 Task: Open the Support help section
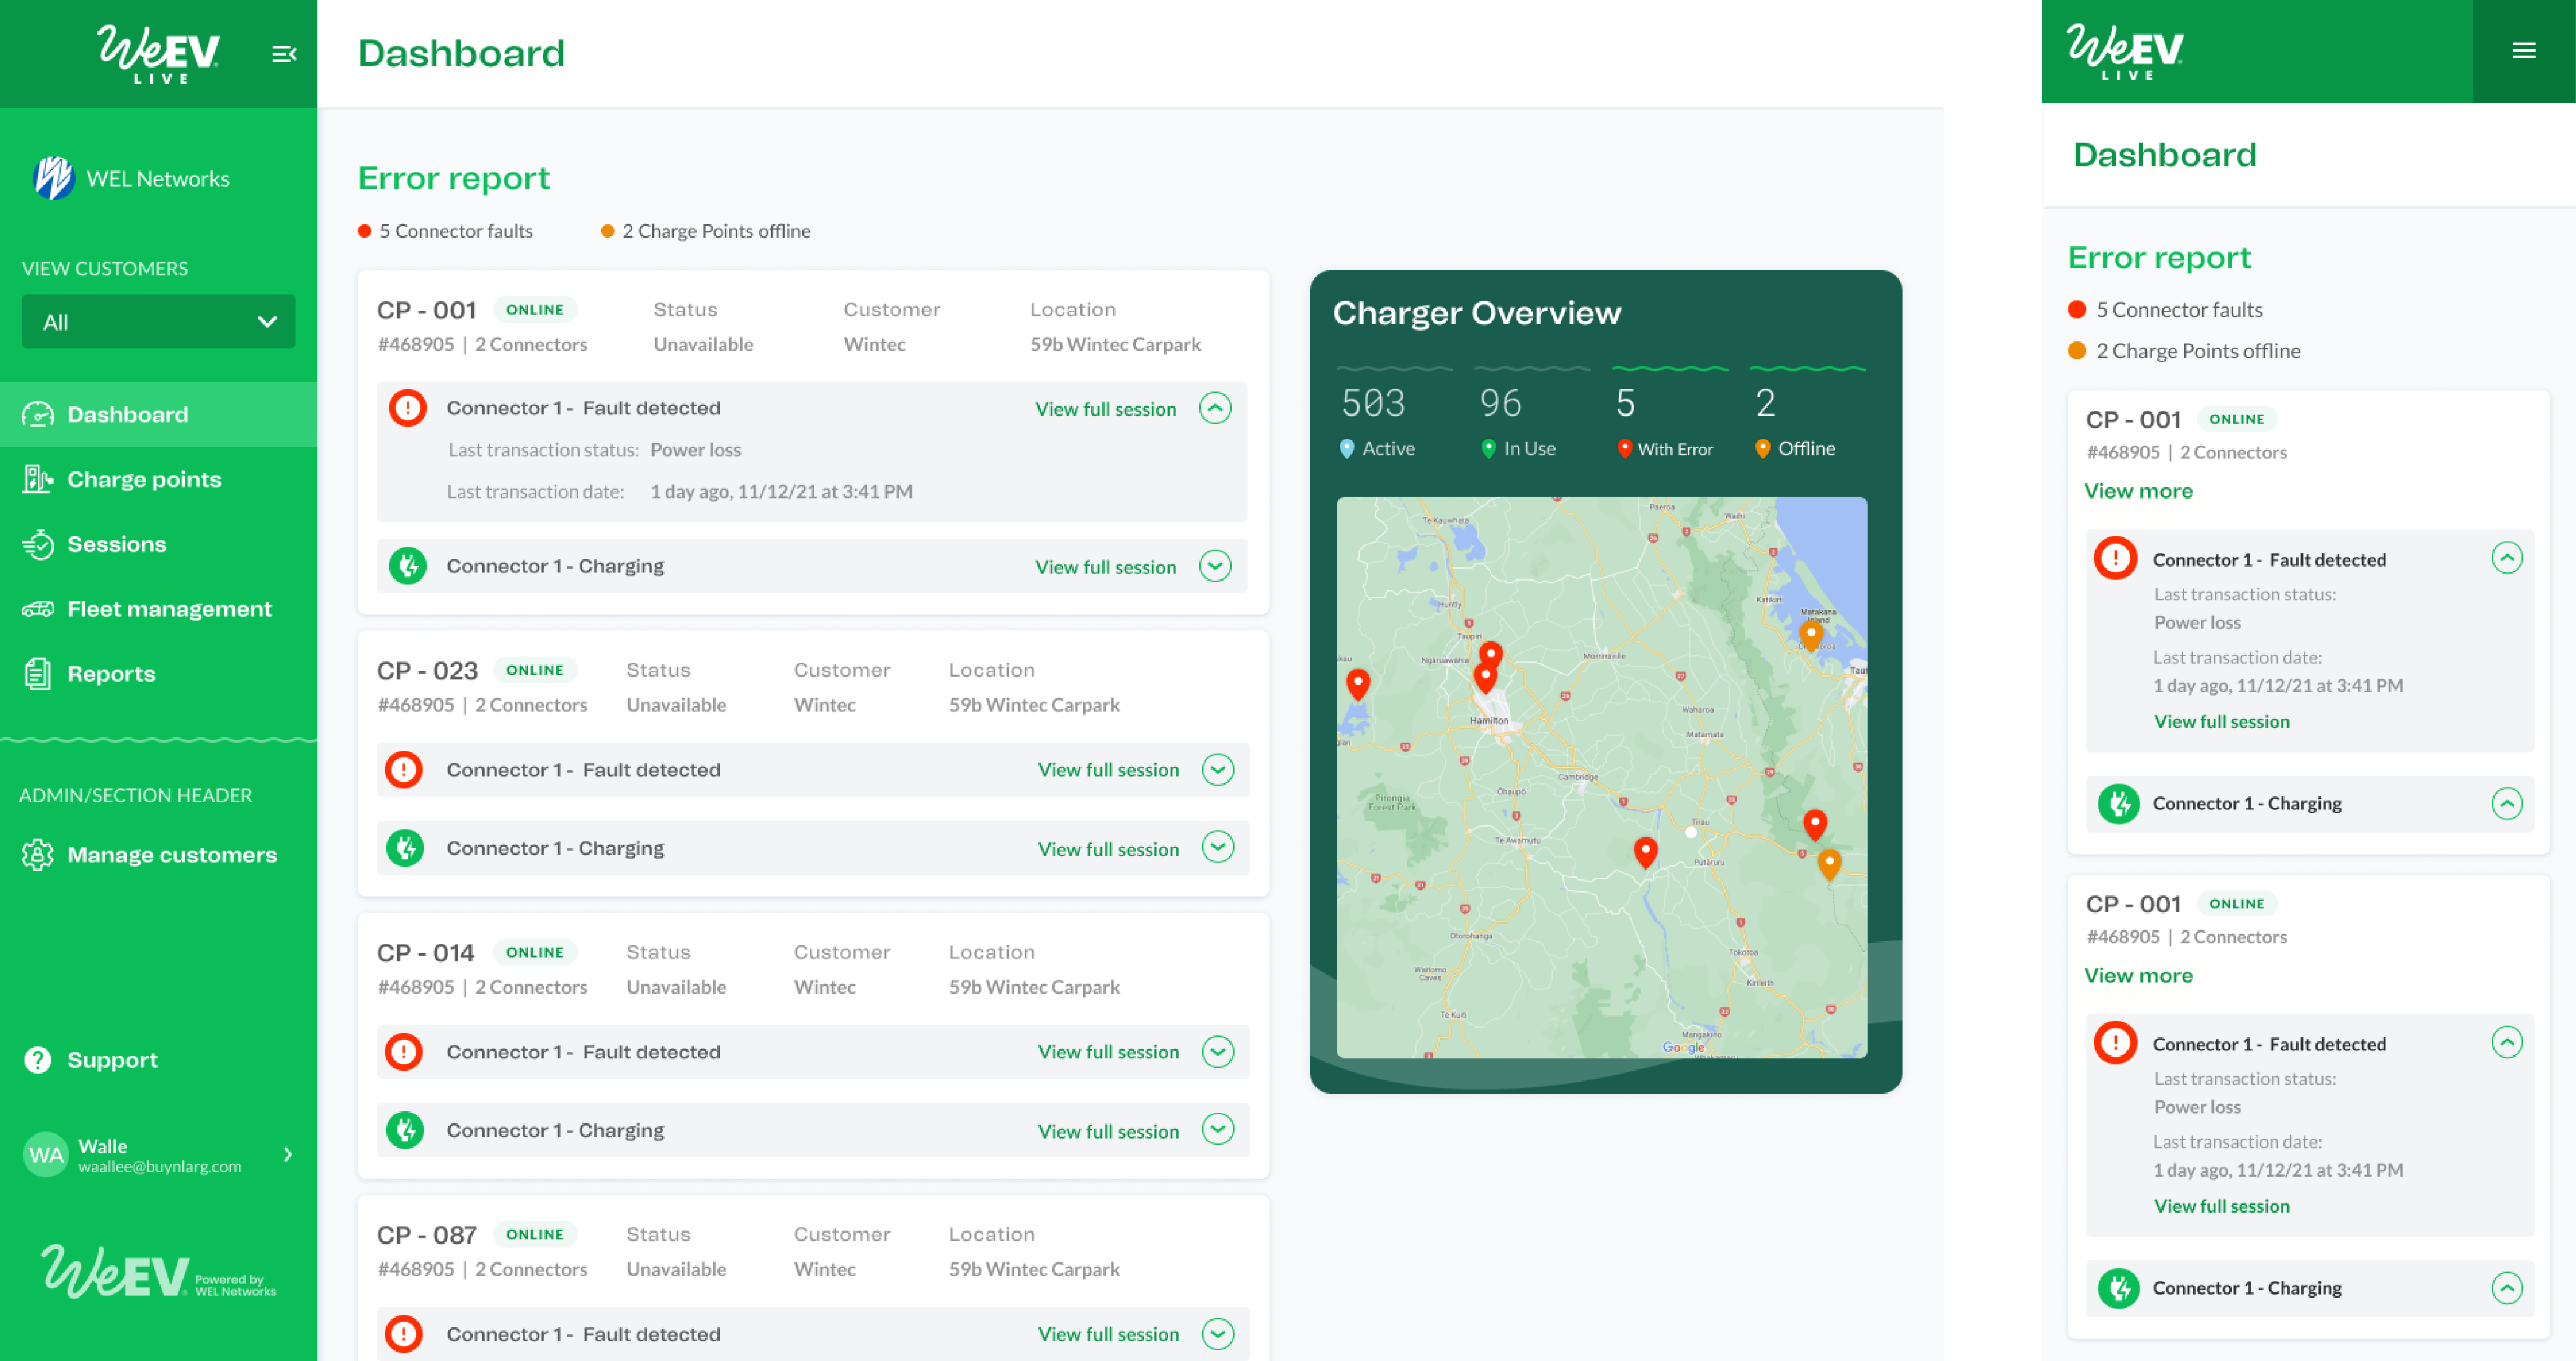tap(111, 1060)
